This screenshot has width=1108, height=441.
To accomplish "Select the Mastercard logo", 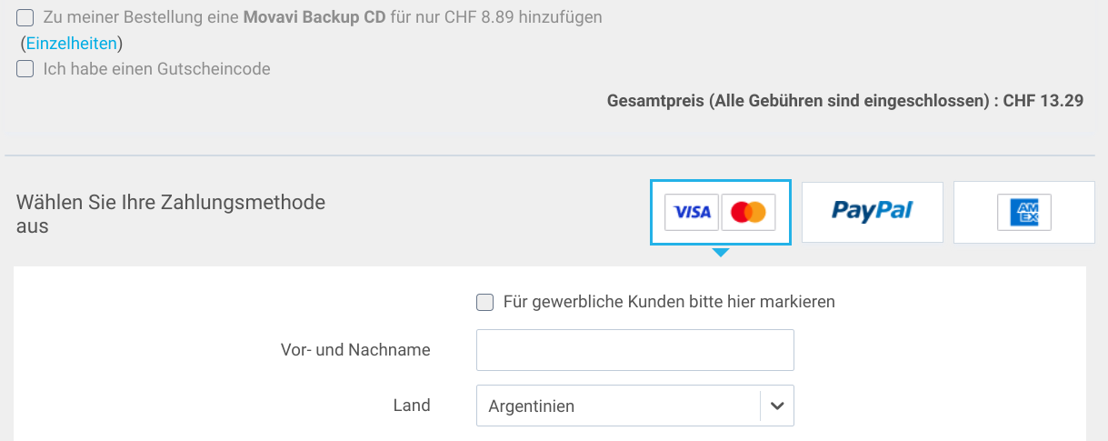I will tap(748, 213).
